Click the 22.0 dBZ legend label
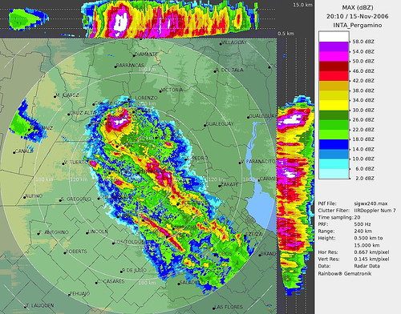This screenshot has height=314, width=401. tap(363, 130)
